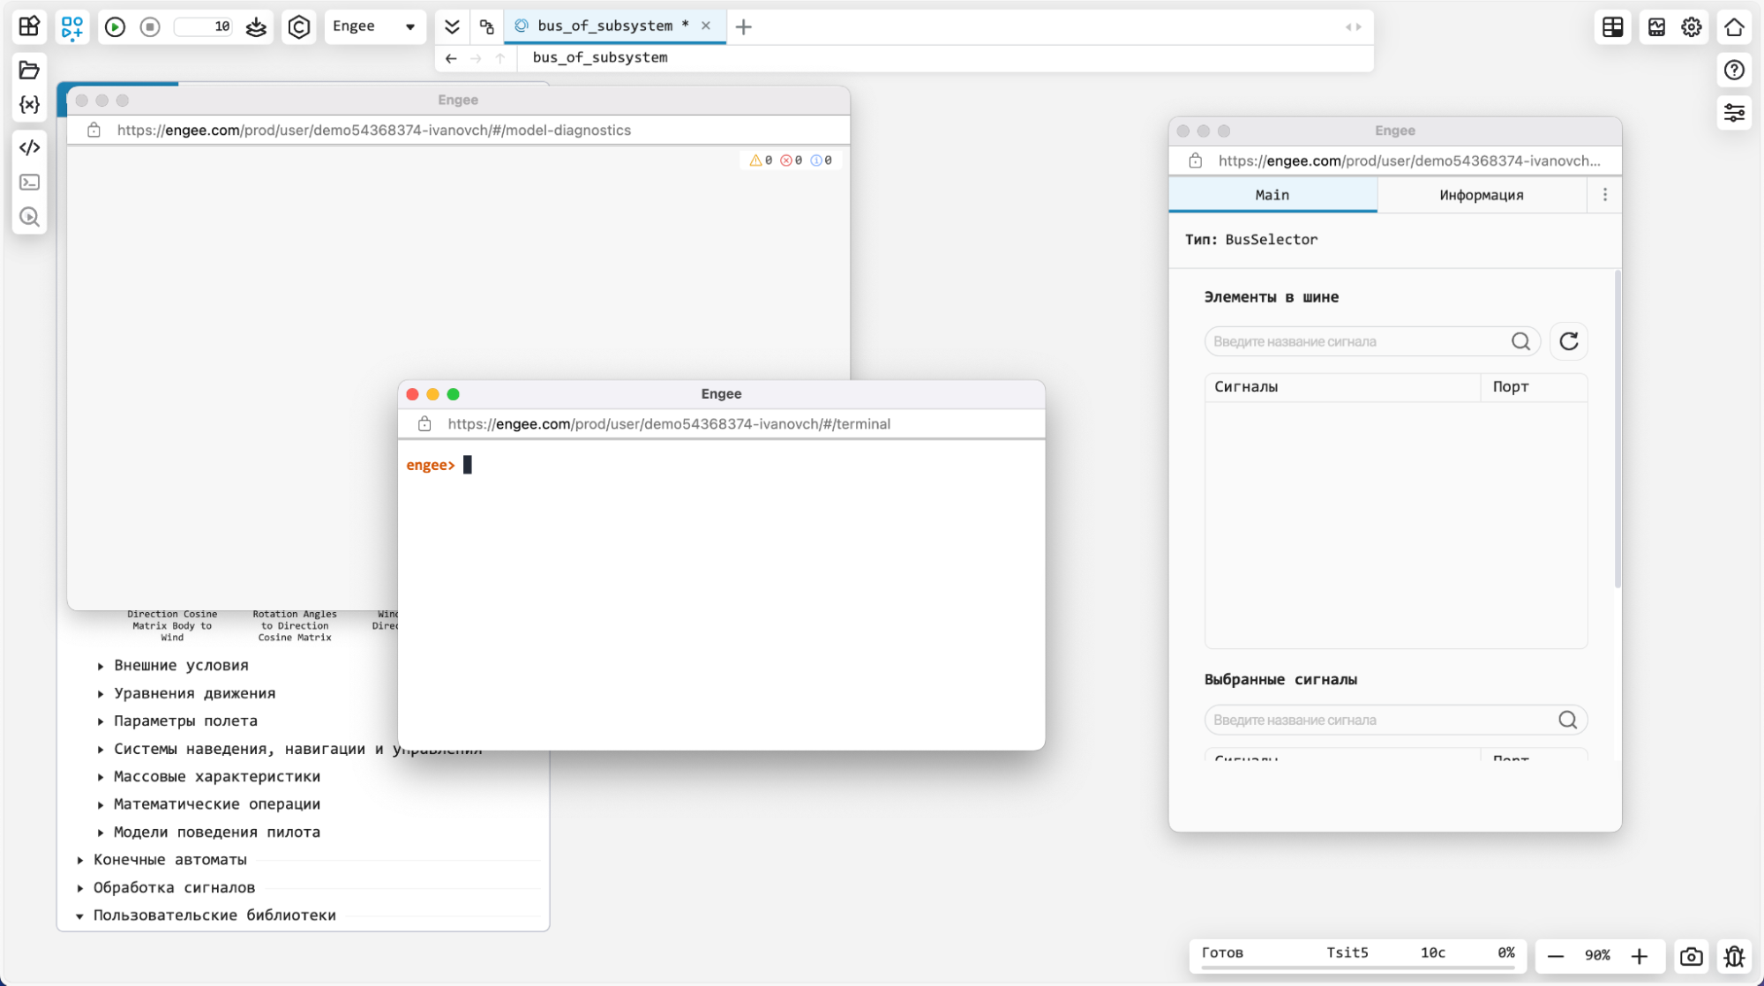The image size is (1764, 986).
Task: Click search icon in Элементы в шине field
Action: pyautogui.click(x=1520, y=341)
